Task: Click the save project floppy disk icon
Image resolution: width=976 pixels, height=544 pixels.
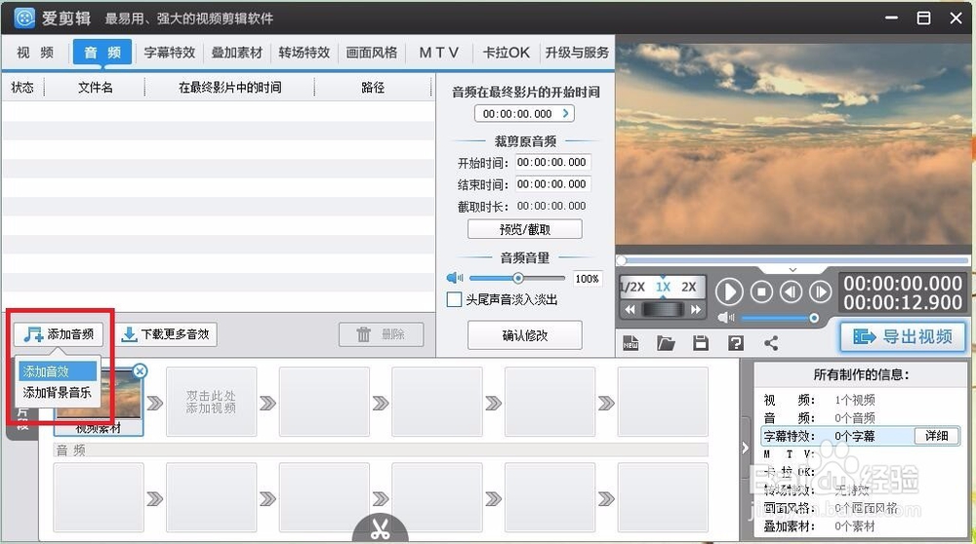Action: pos(700,342)
